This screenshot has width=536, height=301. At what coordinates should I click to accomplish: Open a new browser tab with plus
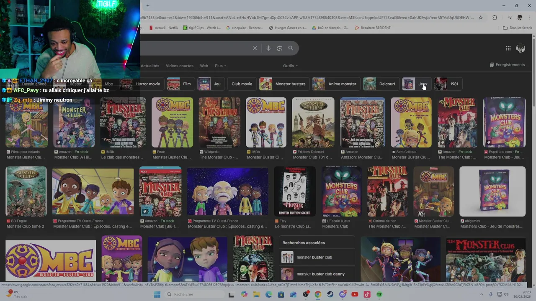147,5
